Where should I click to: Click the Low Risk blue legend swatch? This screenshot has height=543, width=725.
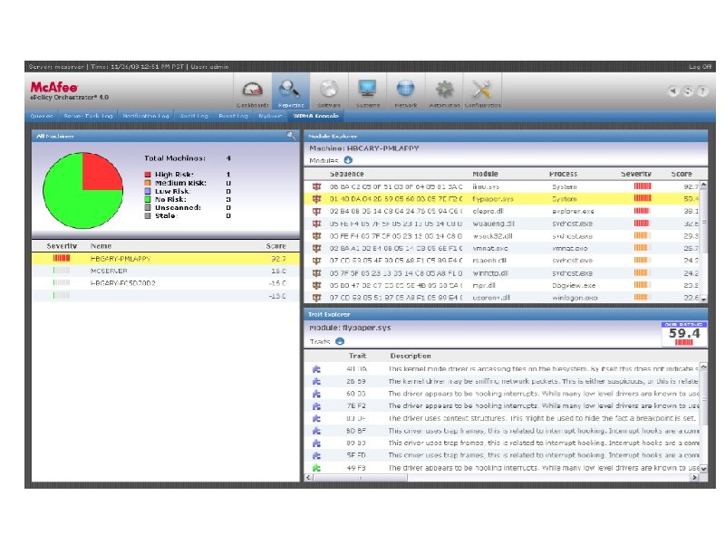click(x=148, y=191)
